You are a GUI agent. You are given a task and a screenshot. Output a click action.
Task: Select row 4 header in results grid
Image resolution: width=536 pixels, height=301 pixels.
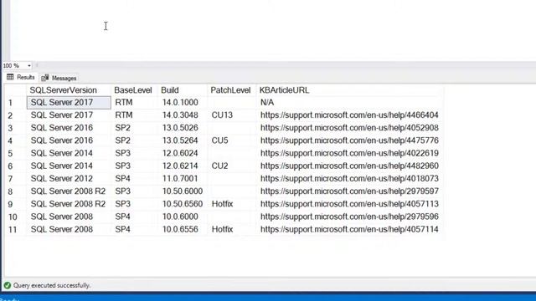[x=15, y=140]
